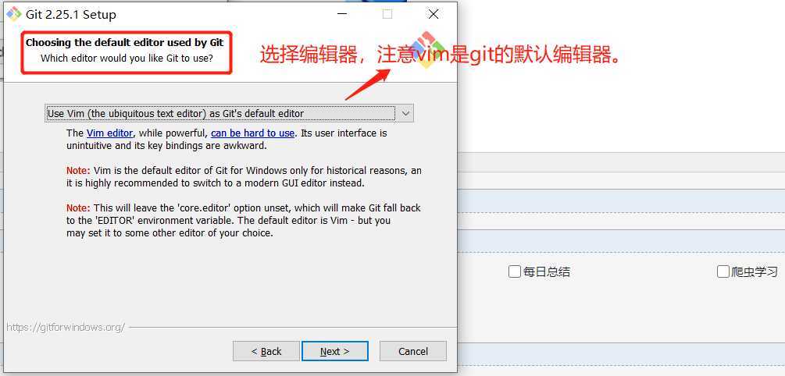This screenshot has height=376, width=785.
Task: Click the large Git logo in the header
Action: pyautogui.click(x=426, y=49)
